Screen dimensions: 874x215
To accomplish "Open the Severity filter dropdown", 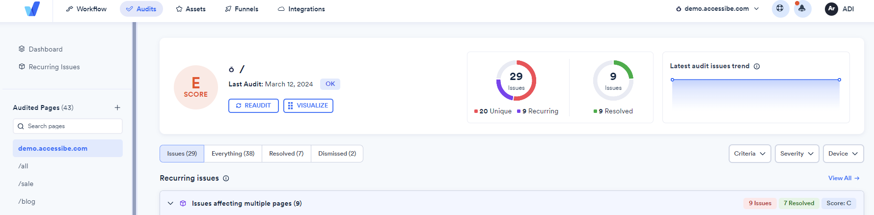I will pyautogui.click(x=797, y=154).
